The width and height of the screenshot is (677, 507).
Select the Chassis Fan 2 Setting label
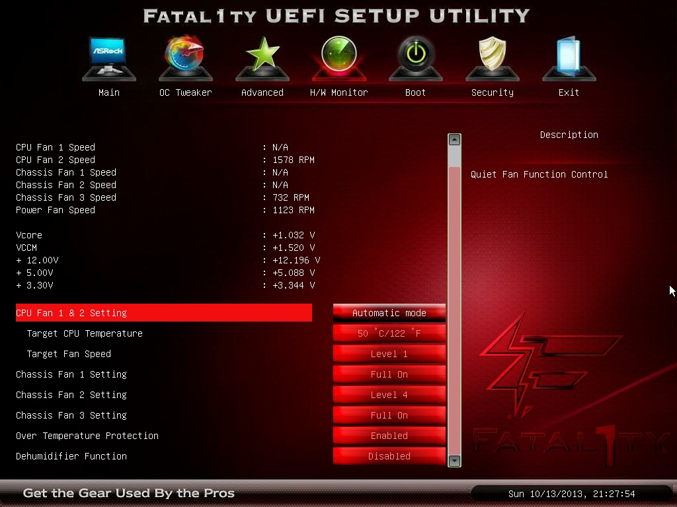click(71, 395)
